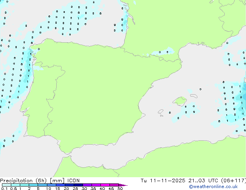The image size is (246, 190).
Task: Click the Ibiza island outline
Action: click(x=161, y=112)
